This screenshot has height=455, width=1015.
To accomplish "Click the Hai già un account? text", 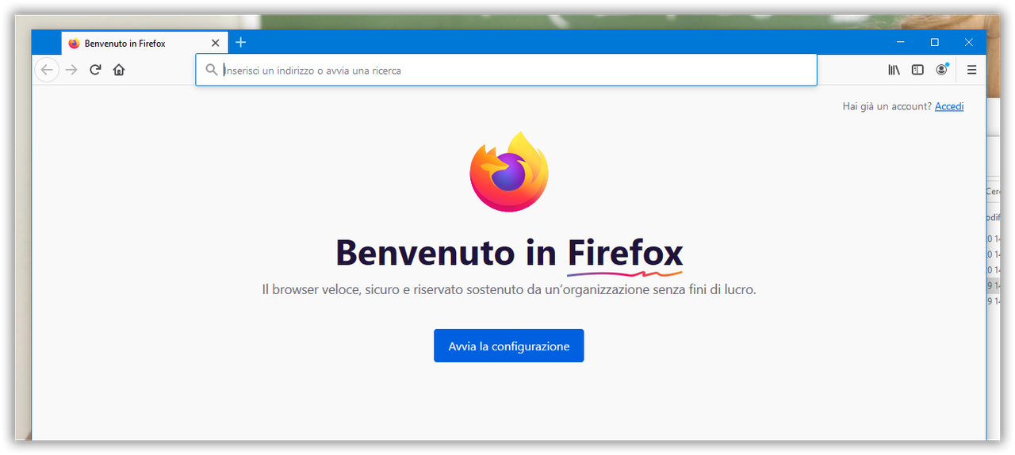I will [x=887, y=106].
